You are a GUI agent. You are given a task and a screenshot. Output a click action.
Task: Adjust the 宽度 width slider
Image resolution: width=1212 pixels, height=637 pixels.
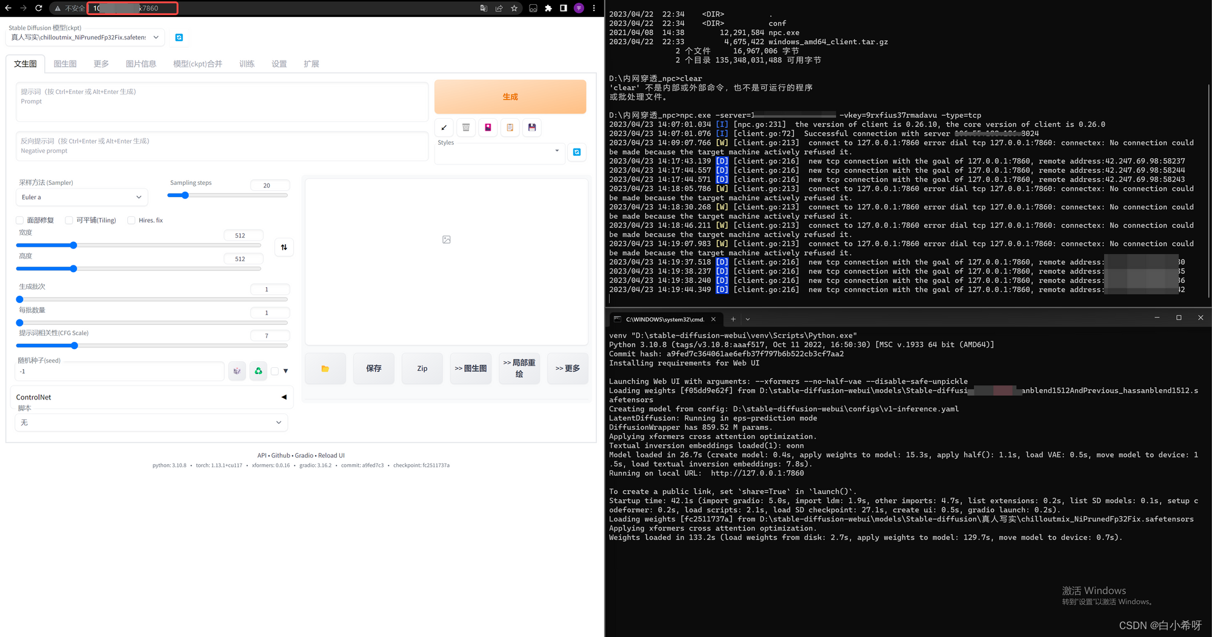point(139,245)
